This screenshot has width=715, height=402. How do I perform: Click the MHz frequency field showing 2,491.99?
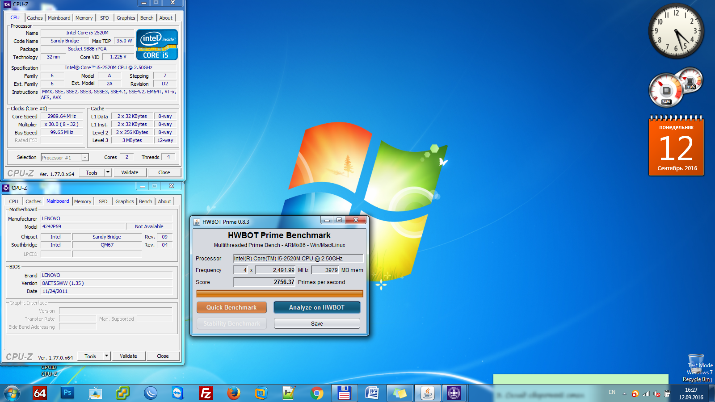coord(275,270)
